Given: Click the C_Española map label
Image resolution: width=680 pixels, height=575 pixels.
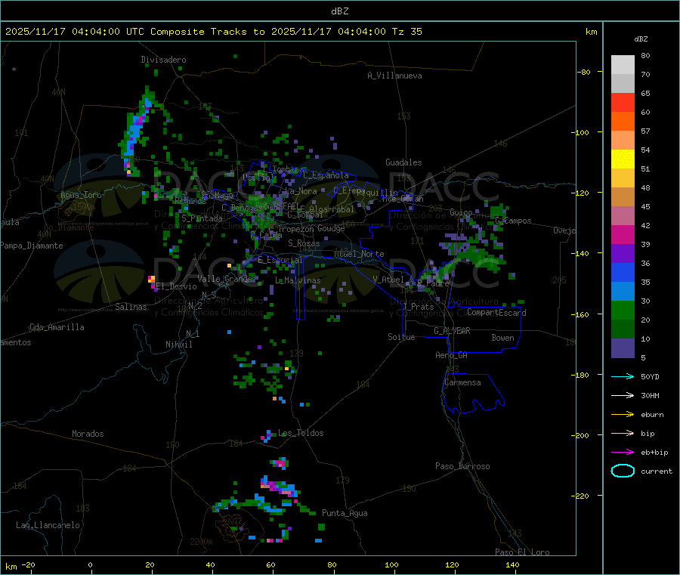Looking at the screenshot, I should 326,175.
